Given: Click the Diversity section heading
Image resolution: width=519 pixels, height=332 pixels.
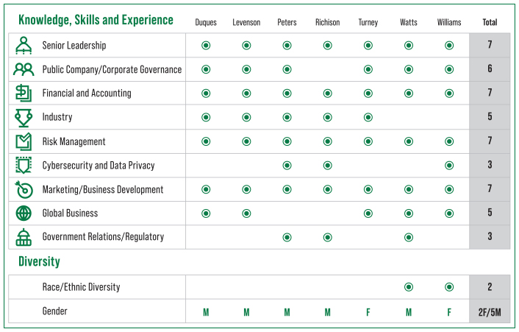Looking at the screenshot, I should point(39,261).
